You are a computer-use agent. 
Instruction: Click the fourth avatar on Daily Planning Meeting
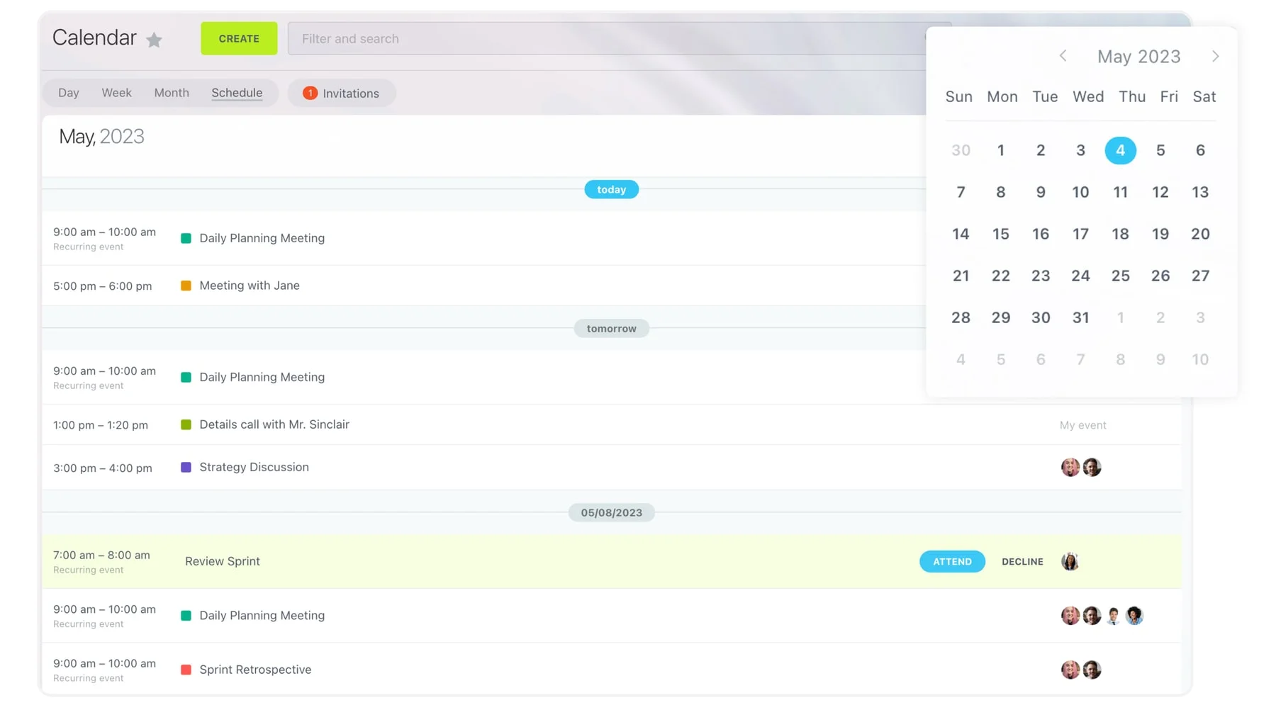click(1134, 616)
